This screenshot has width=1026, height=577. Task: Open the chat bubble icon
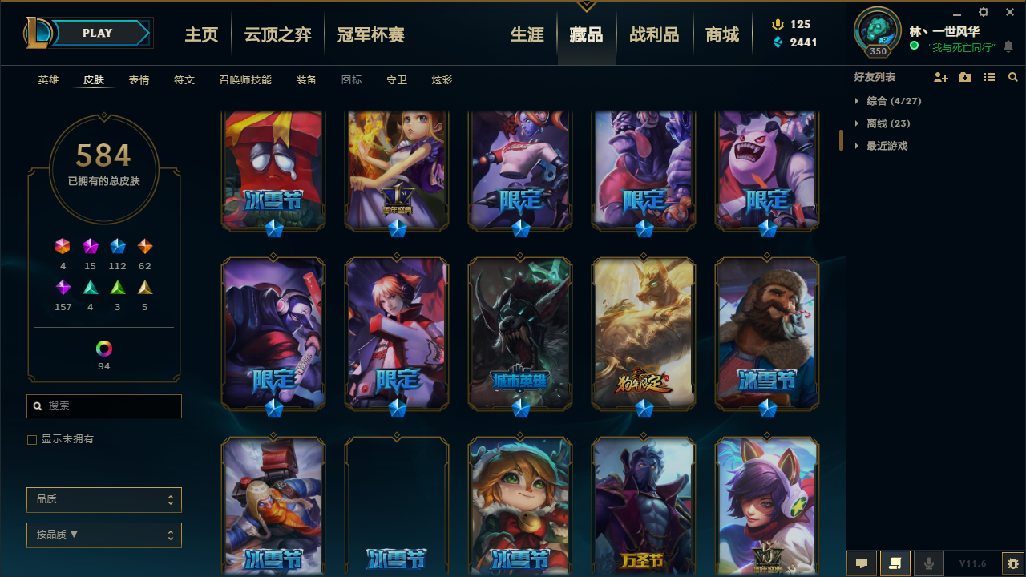click(x=862, y=563)
